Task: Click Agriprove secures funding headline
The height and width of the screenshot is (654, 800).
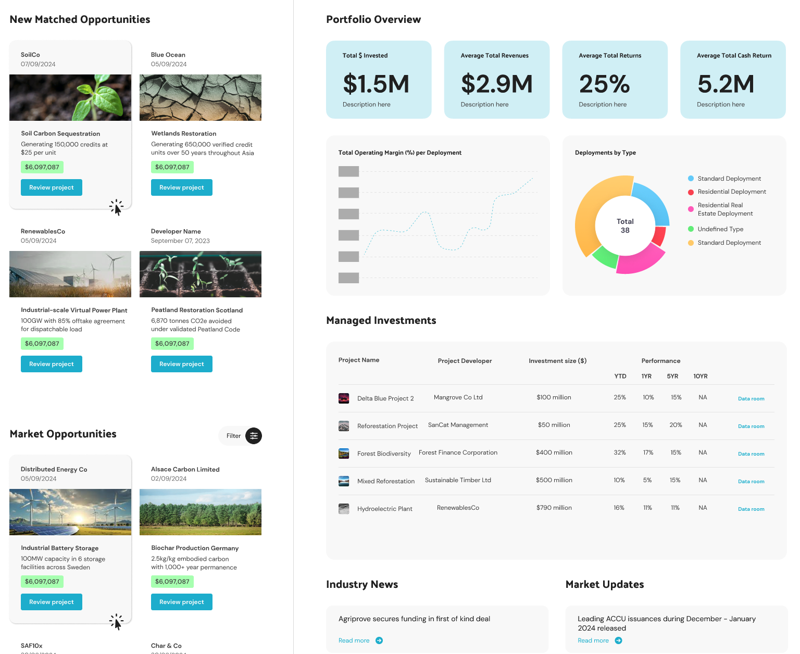Action: (415, 619)
